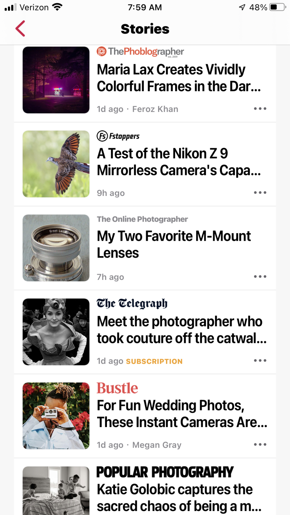Image resolution: width=290 pixels, height=515 pixels.
Task: Tap the Bustle publisher logo
Action: 117,388
